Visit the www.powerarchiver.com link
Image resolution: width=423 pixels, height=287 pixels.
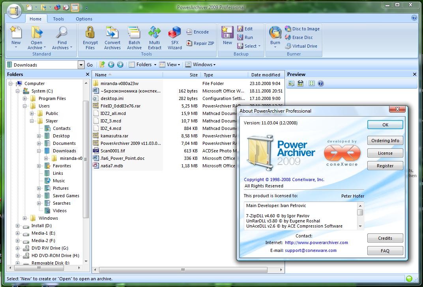[x=316, y=243]
